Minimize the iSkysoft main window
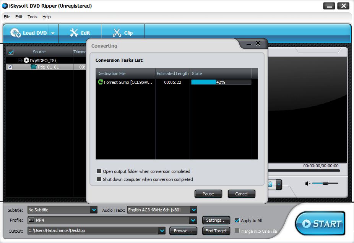 coord(329,6)
